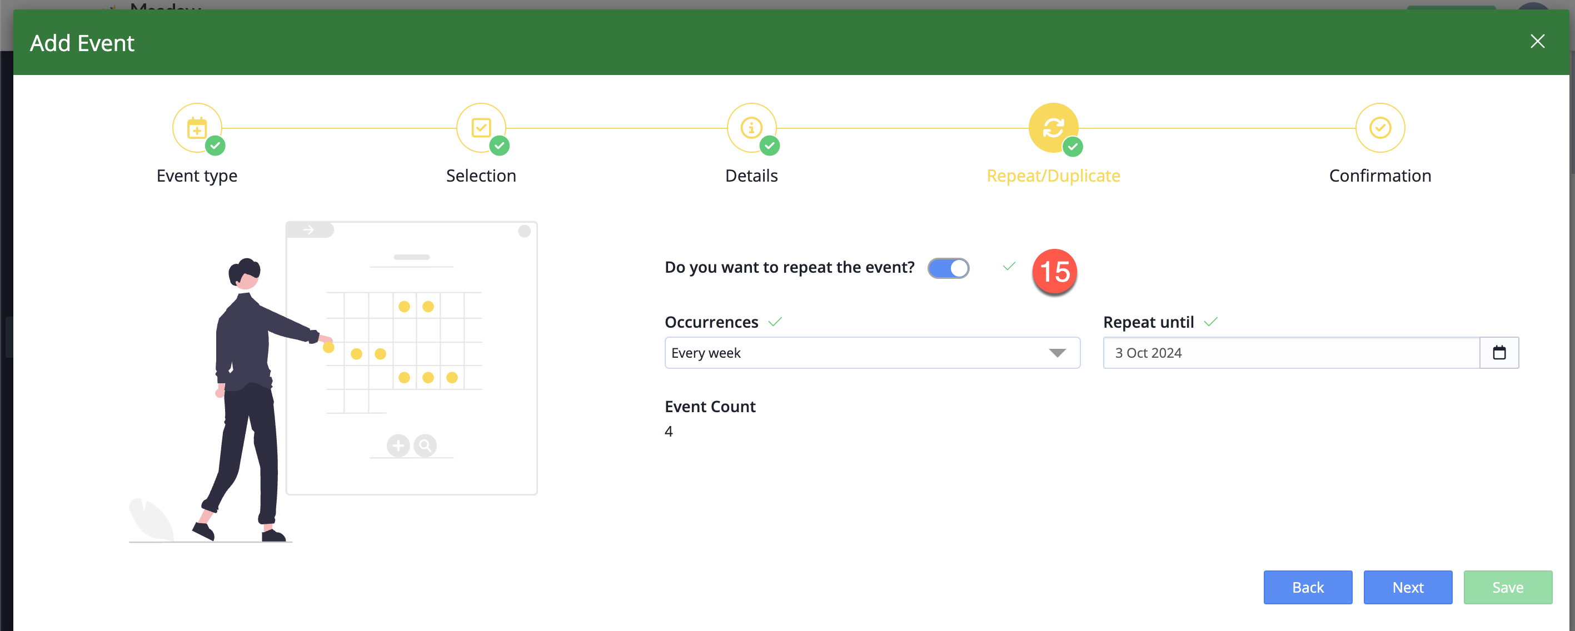Open the calendar picker for Repeat until
This screenshot has height=631, width=1575.
(x=1499, y=353)
